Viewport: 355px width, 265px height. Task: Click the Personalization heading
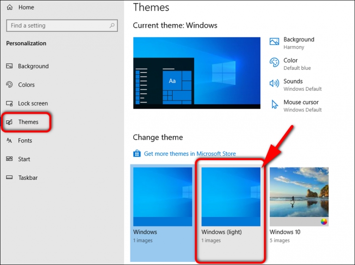(26, 43)
